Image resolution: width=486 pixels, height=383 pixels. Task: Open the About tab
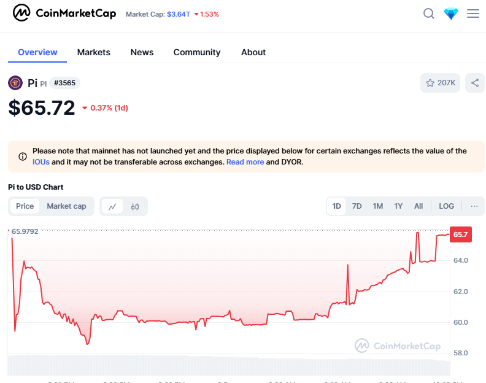(x=253, y=52)
